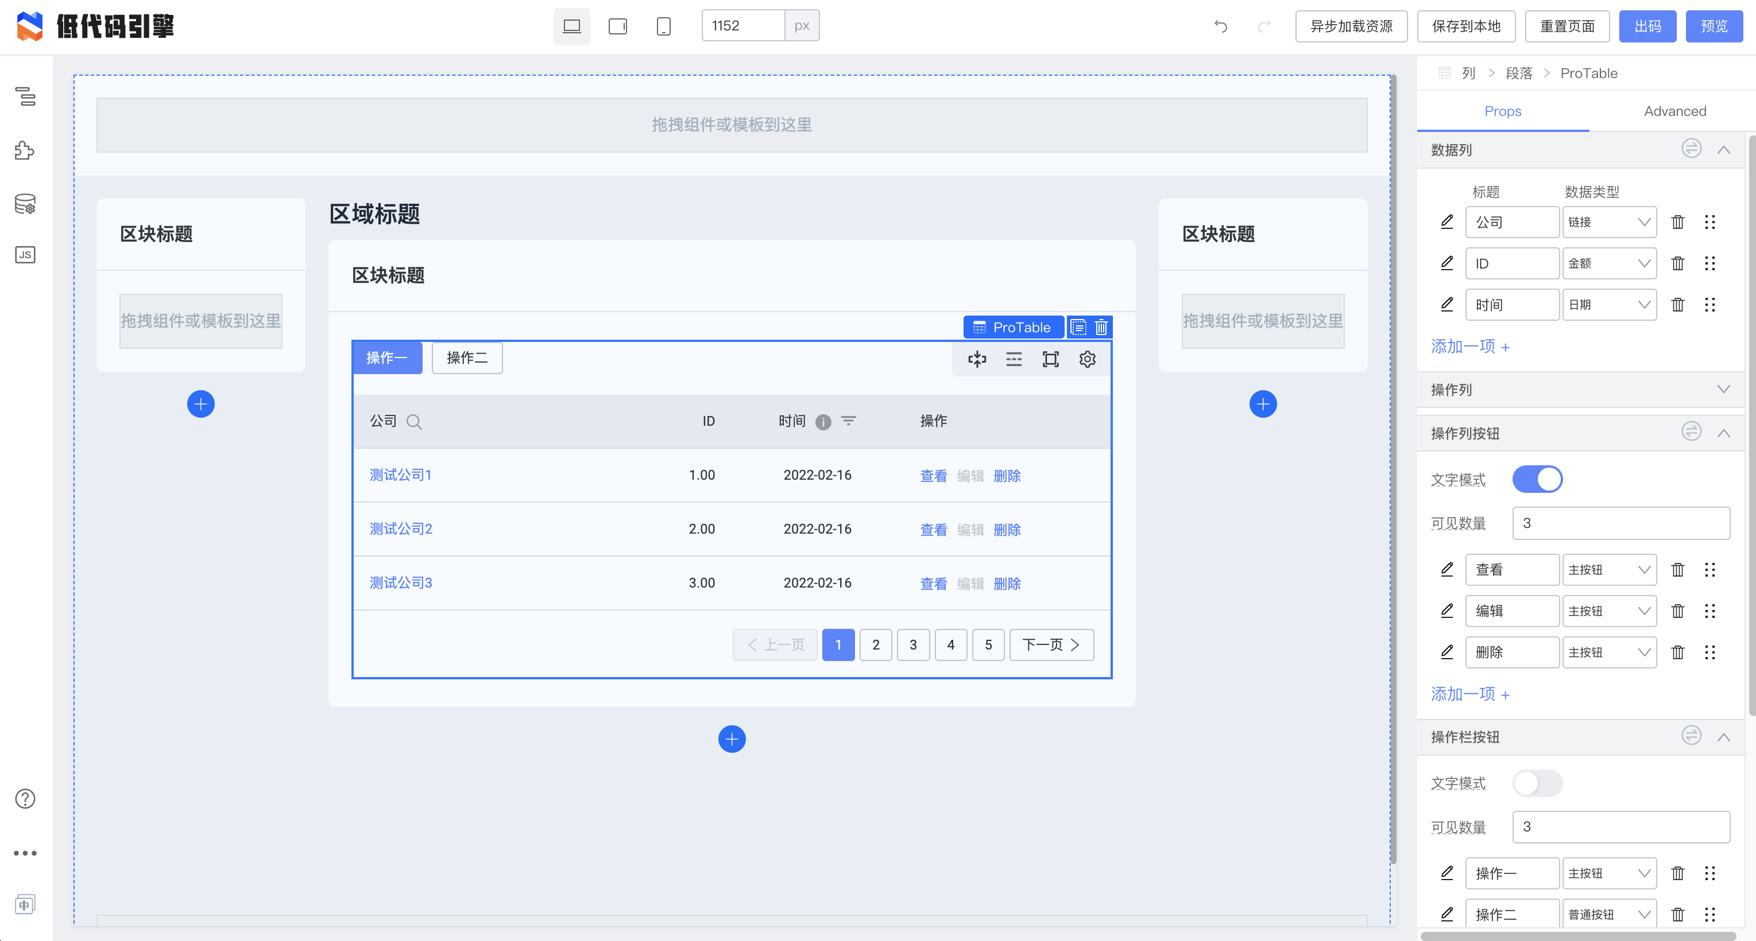Open 公司 data type 链接 dropdown
The width and height of the screenshot is (1756, 941).
click(1609, 222)
